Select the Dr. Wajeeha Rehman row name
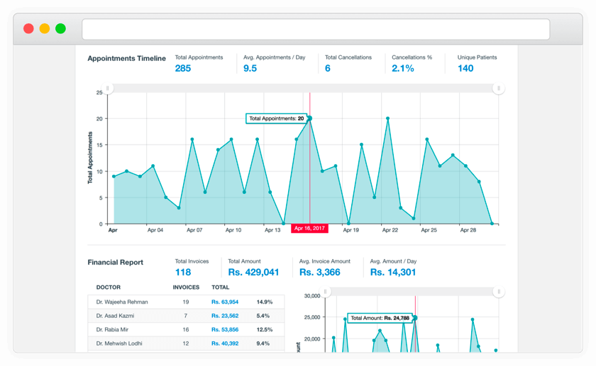 [x=122, y=302]
